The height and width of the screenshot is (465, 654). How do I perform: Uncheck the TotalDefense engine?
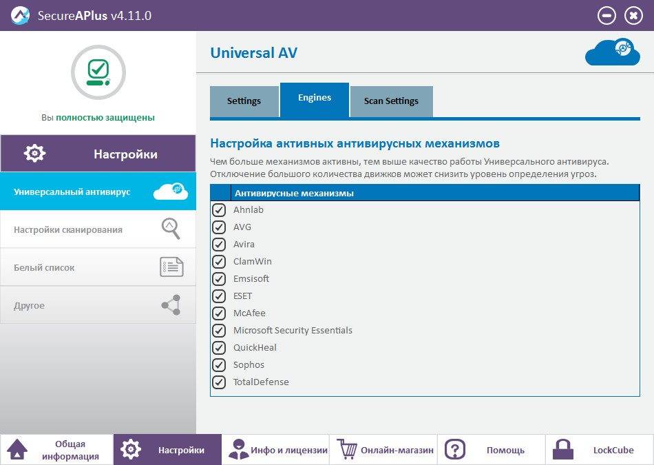point(219,382)
